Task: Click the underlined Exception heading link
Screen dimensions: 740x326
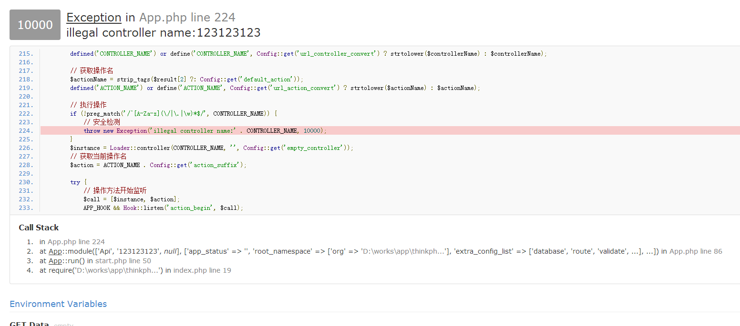Action: pos(93,18)
